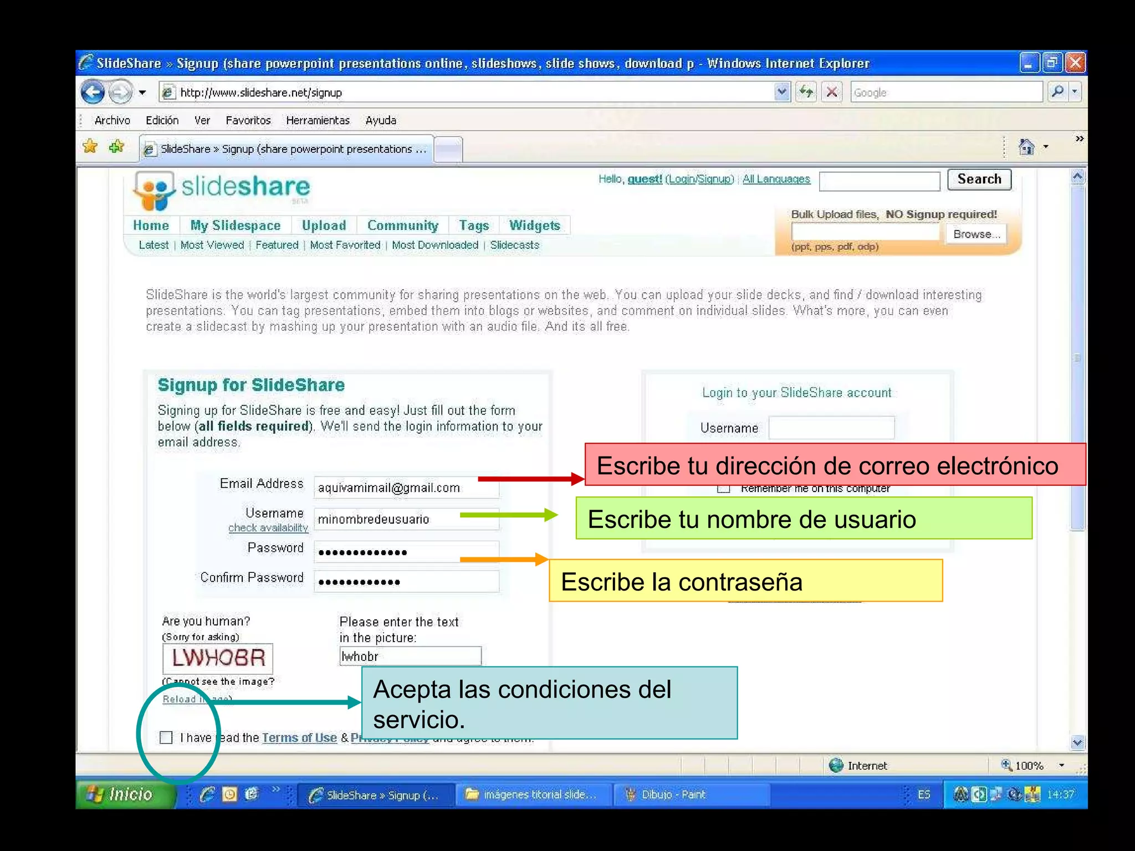Viewport: 1135px width, 851px height.
Task: Open the Ver menu
Action: pyautogui.click(x=202, y=120)
